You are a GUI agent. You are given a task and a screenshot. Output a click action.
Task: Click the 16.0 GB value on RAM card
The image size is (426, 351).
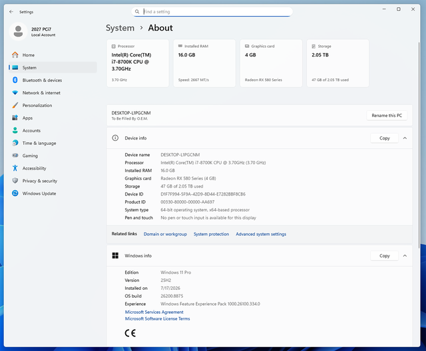click(186, 55)
